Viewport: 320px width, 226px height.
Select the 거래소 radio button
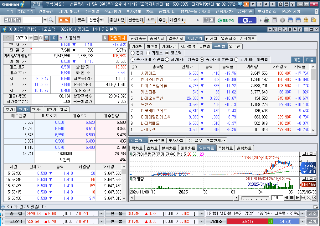click(x=148, y=53)
